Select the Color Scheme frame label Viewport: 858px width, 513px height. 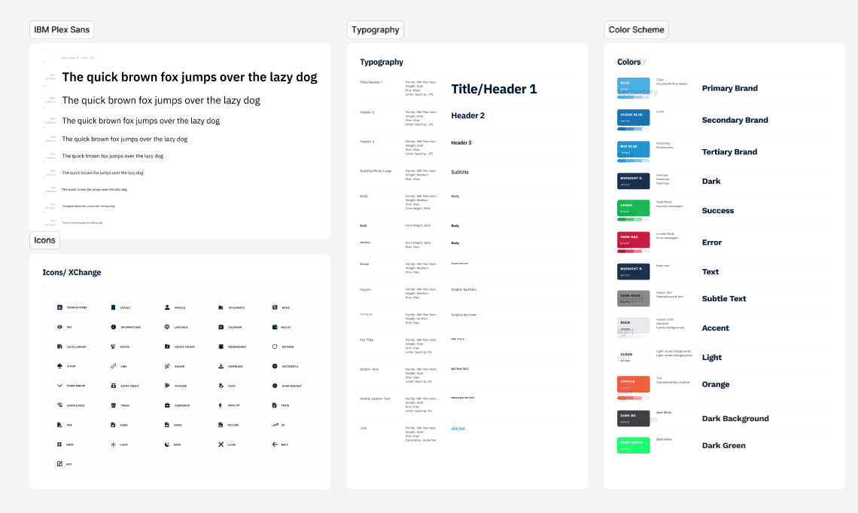coord(637,29)
